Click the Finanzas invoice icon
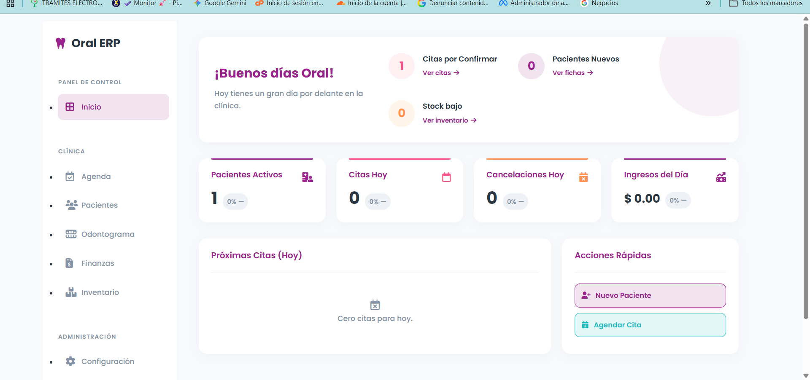Image resolution: width=810 pixels, height=380 pixels. 70,263
